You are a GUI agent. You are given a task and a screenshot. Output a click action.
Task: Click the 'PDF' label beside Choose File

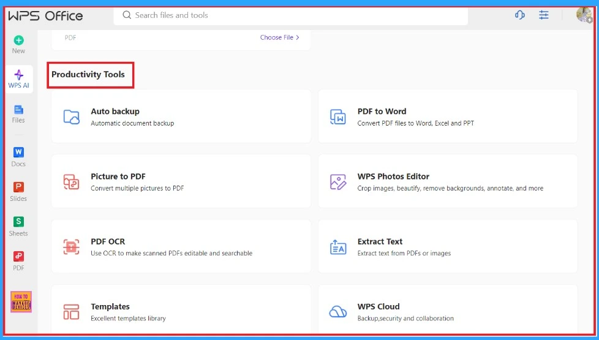tap(70, 37)
